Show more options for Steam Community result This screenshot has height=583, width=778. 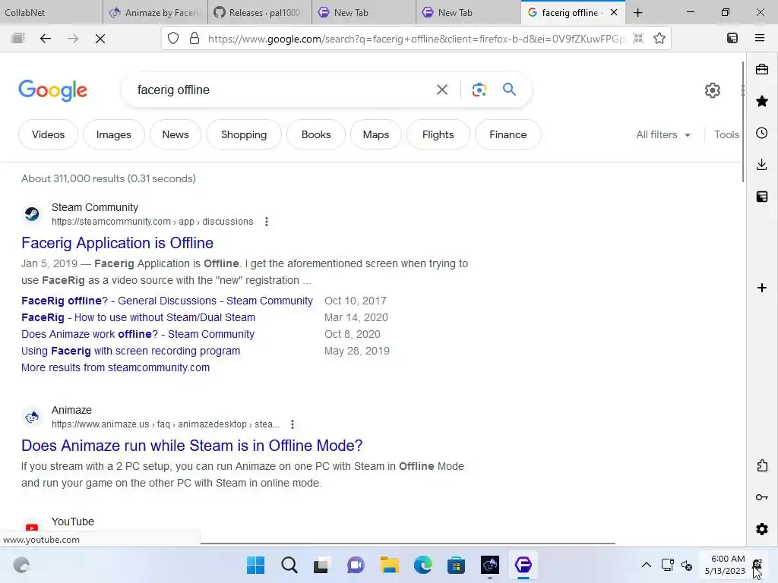267,222
